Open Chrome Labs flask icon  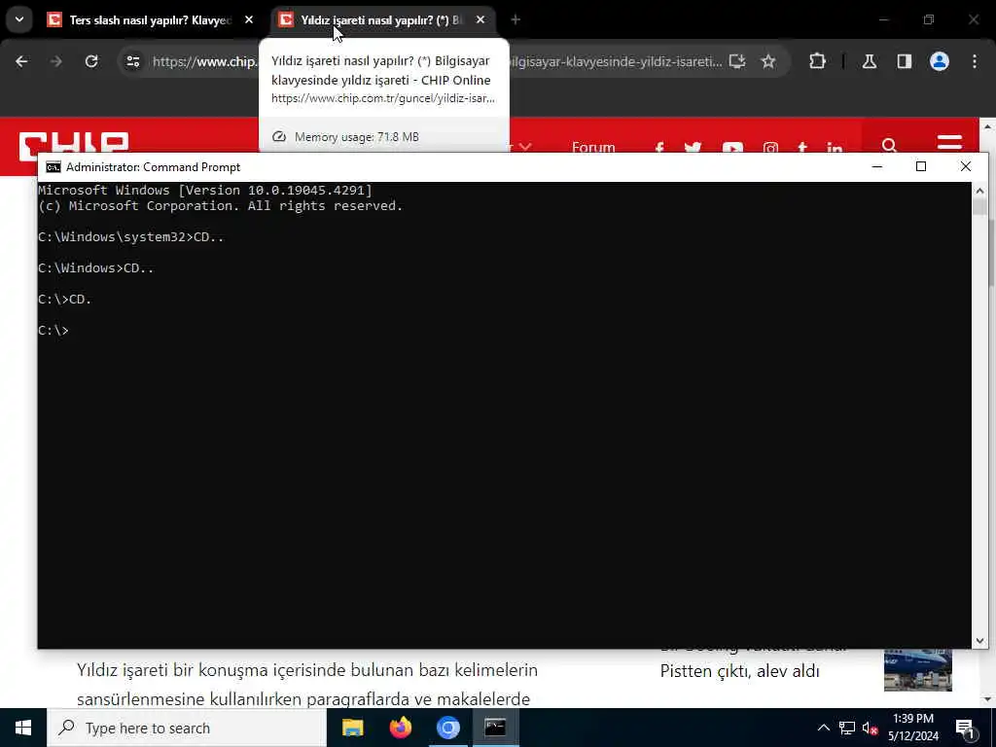869,61
